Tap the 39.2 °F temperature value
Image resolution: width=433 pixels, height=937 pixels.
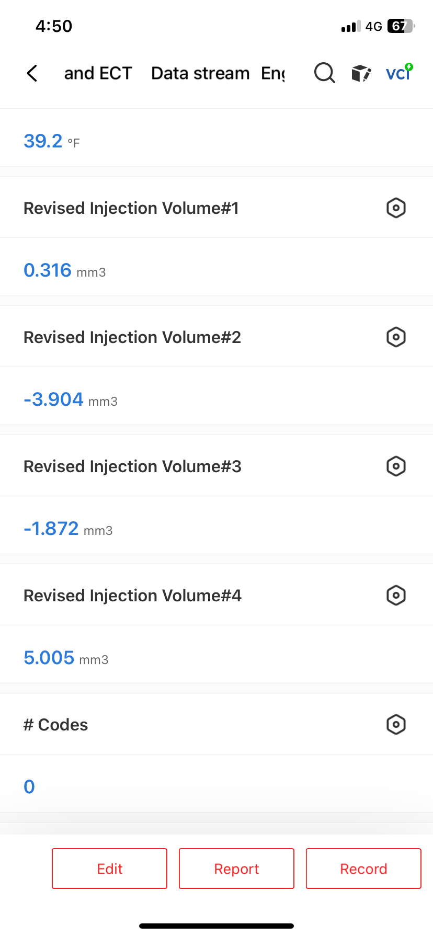pyautogui.click(x=51, y=141)
